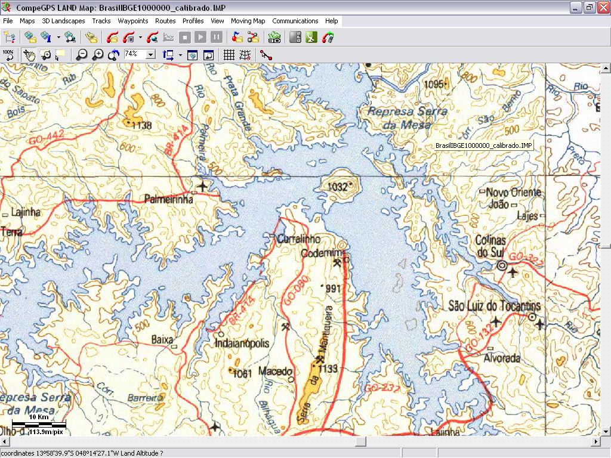
Task: Pause the track animation
Action: 217,38
